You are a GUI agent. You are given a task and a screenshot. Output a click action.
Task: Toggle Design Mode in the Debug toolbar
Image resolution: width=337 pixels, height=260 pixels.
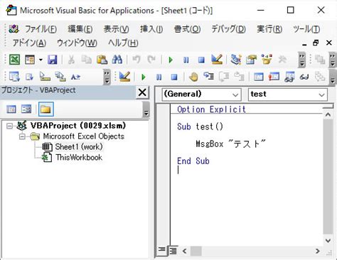tap(124, 77)
